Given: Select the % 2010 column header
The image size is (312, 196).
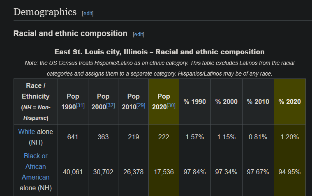Looking at the screenshot, I should [x=258, y=101].
